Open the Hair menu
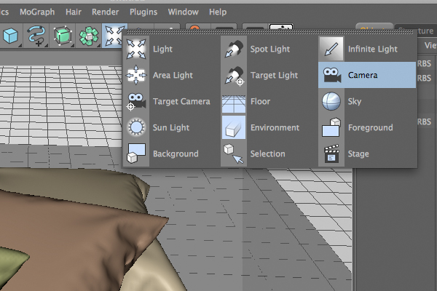The width and height of the screenshot is (437, 291). pyautogui.click(x=74, y=12)
